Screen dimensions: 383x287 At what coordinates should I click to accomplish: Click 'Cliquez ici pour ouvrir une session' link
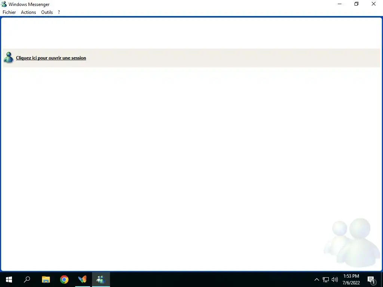click(51, 58)
